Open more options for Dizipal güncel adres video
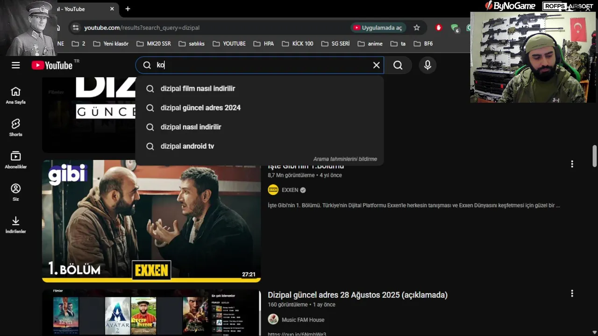This screenshot has height=336, width=598. point(572,294)
